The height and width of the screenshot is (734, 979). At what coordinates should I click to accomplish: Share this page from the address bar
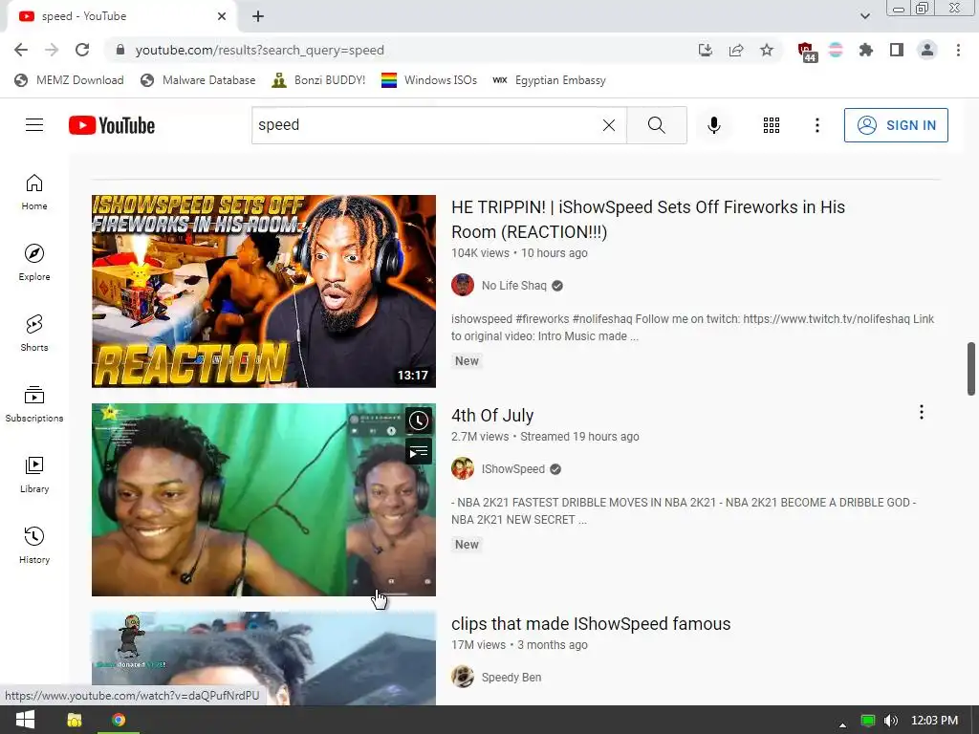pos(736,50)
